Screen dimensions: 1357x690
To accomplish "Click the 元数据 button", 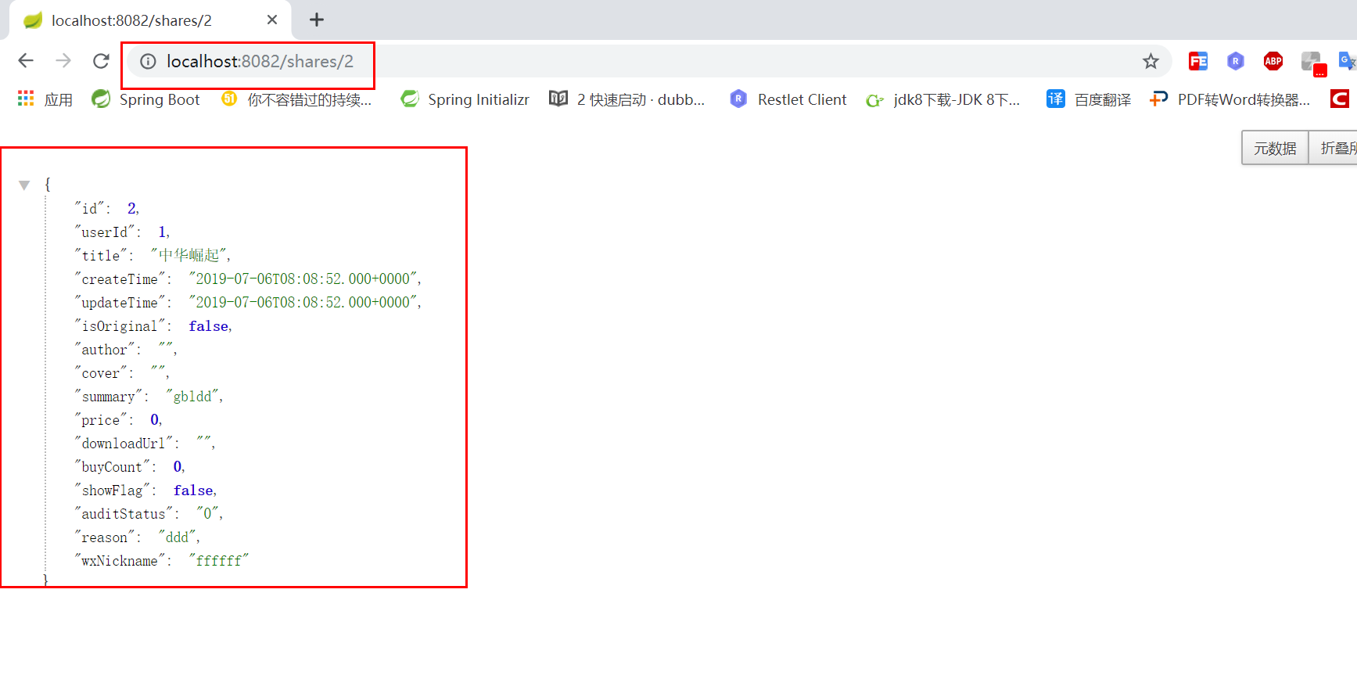I will [1275, 148].
